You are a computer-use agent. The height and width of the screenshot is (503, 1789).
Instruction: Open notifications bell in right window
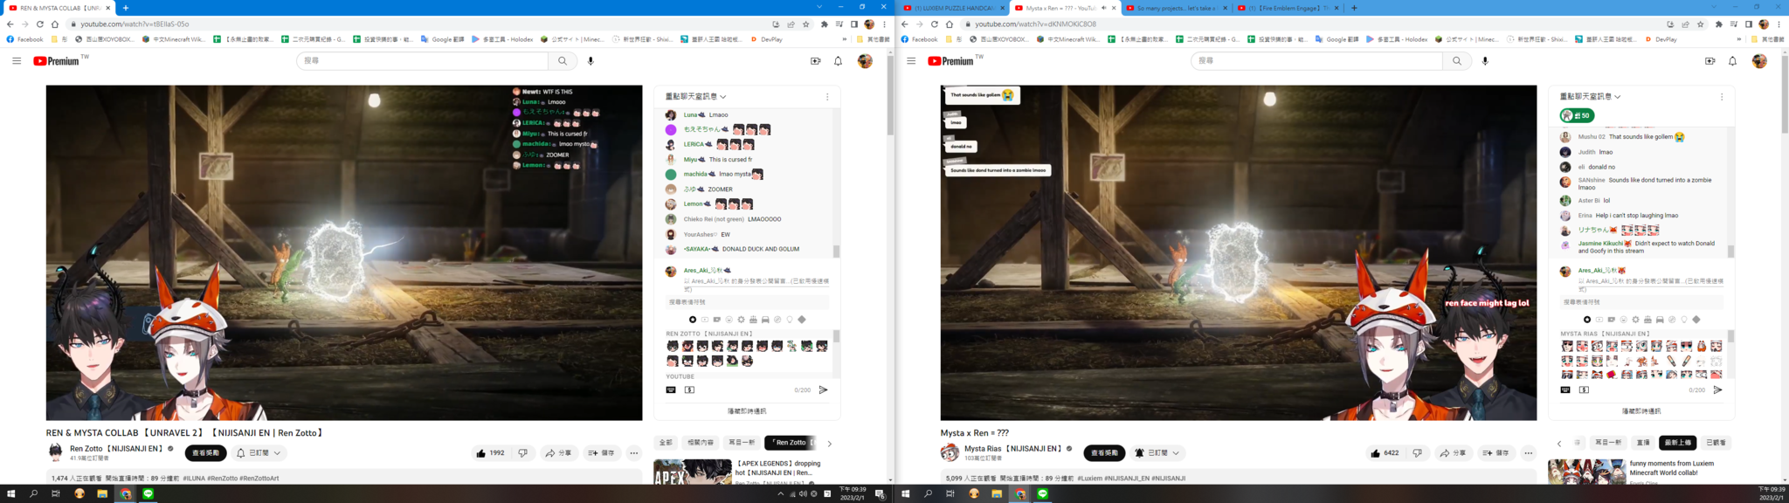tap(1732, 61)
